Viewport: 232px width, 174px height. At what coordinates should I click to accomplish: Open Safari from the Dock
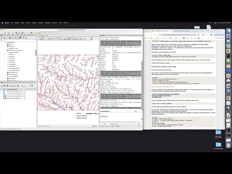[228, 36]
